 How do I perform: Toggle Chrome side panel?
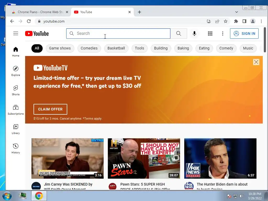[244, 21]
